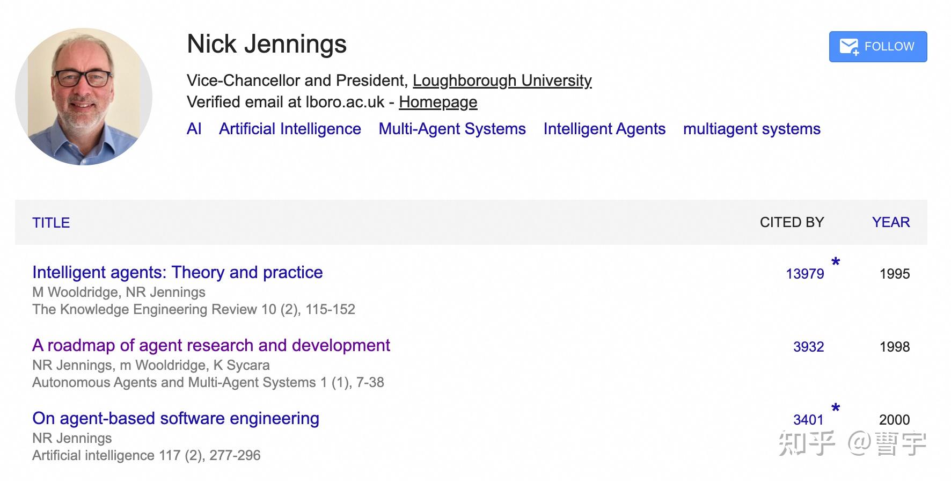
Task: Open the Multi-Agent Systems interest tag
Action: (x=452, y=129)
